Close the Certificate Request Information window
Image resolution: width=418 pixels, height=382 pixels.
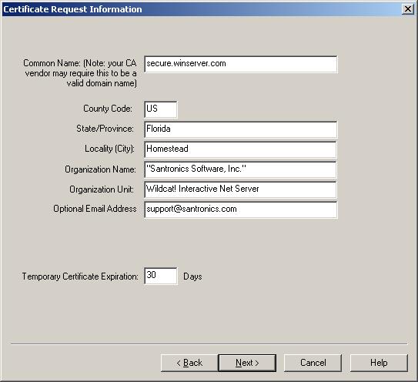point(408,9)
